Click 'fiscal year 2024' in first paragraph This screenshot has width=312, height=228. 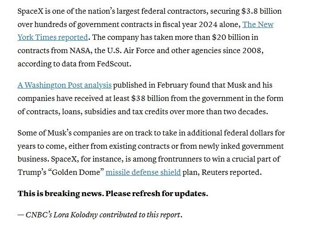pos(190,24)
